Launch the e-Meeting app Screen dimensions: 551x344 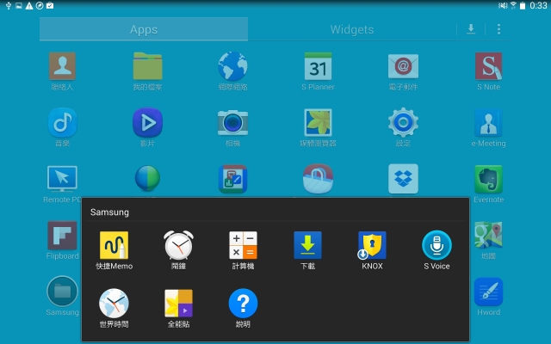pyautogui.click(x=488, y=122)
